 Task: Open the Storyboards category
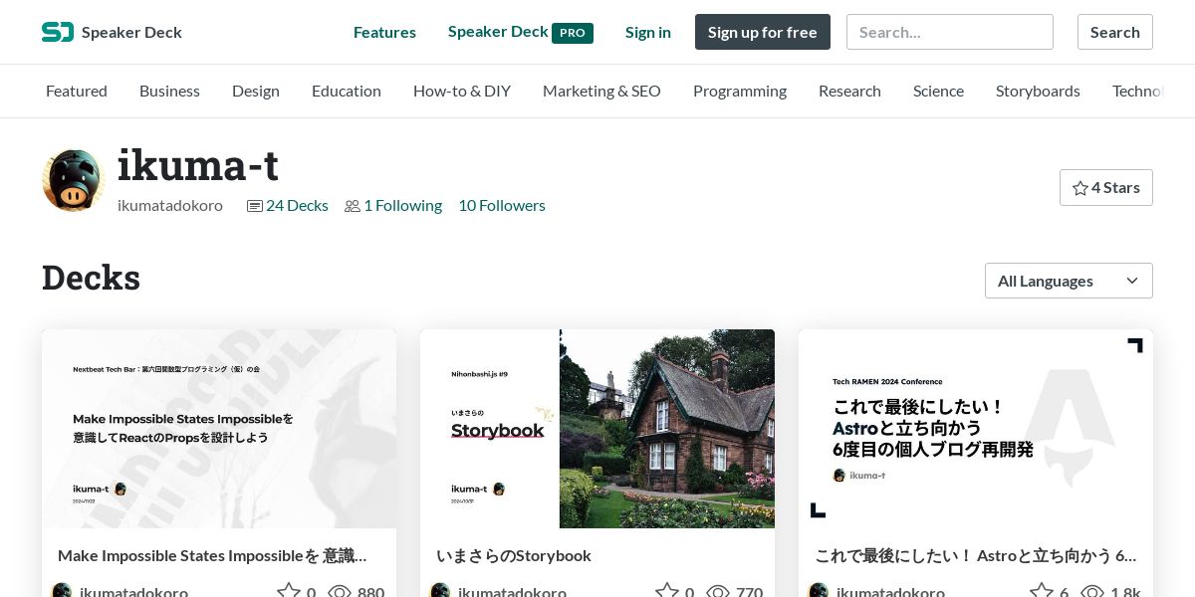click(x=1038, y=91)
